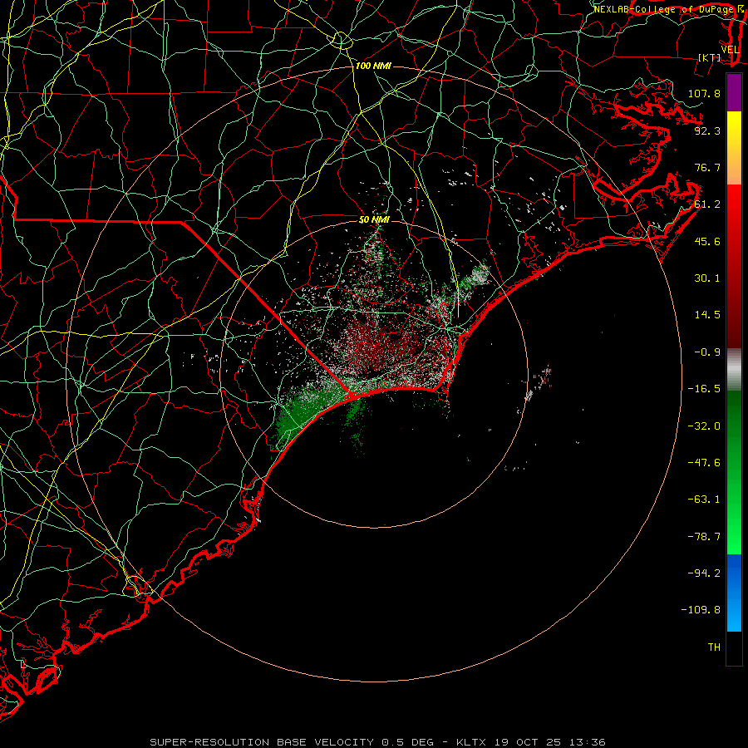
Task: Click the VEL legend title
Action: 730,50
